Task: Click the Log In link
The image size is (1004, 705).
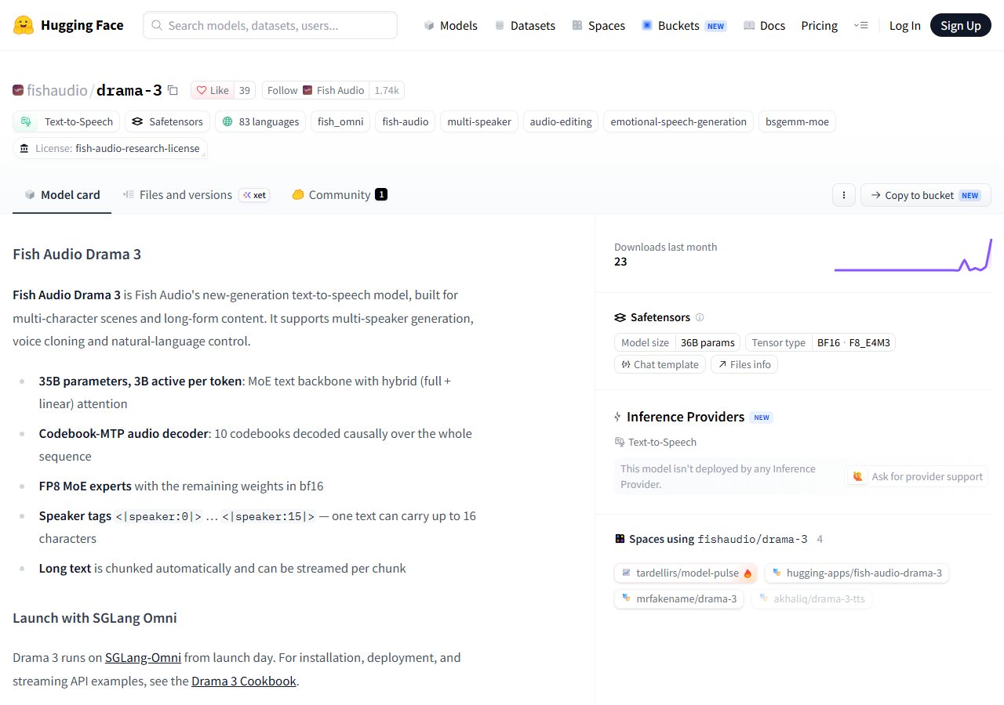Action: [904, 25]
